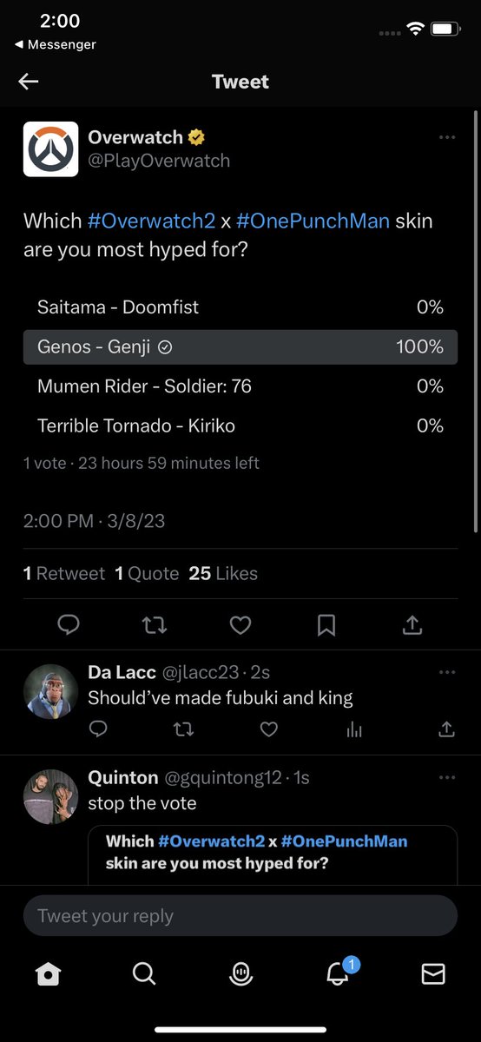Open the #Overwatch2 hashtag in tweet text
The width and height of the screenshot is (481, 1042).
(151, 221)
